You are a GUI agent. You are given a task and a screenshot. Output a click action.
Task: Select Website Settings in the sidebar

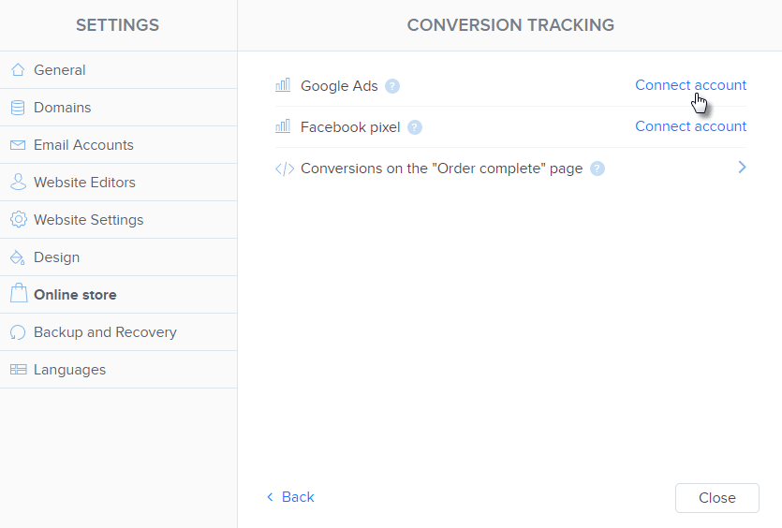[88, 220]
